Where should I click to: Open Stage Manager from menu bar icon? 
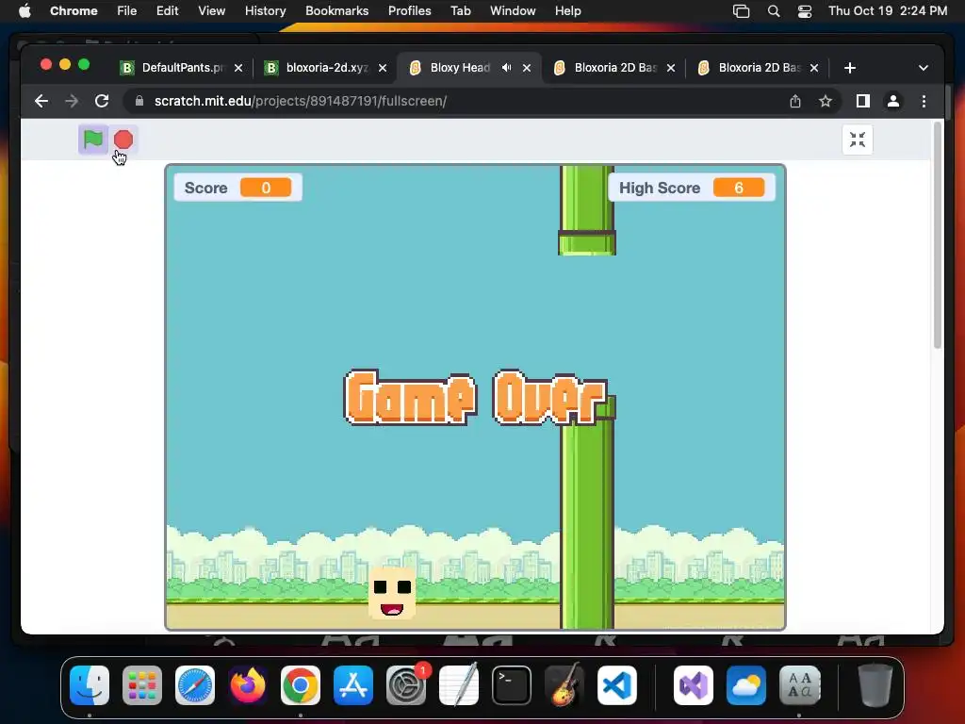741,11
